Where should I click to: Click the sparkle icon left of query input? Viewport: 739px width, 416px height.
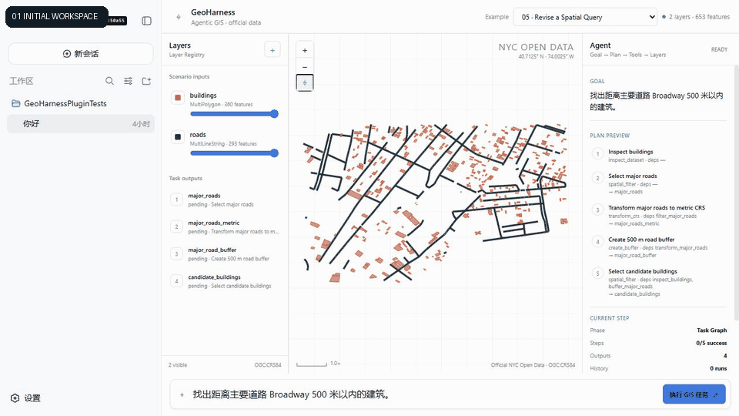click(x=182, y=394)
